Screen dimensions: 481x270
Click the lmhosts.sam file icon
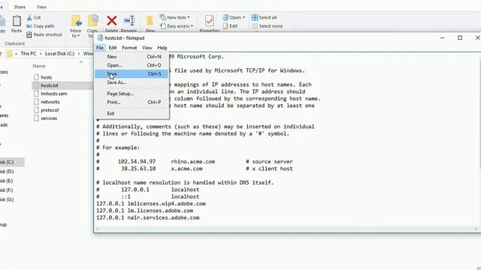tap(36, 94)
